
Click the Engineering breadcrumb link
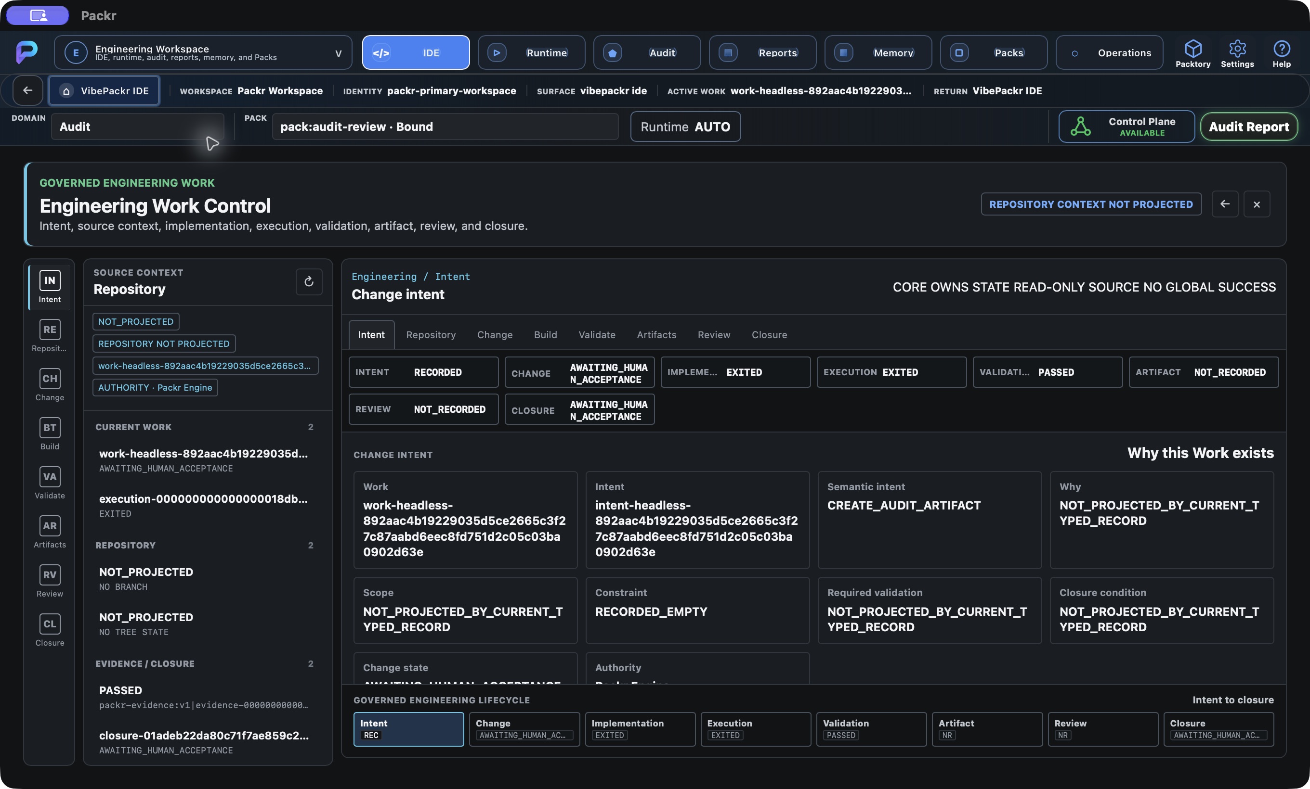pyautogui.click(x=384, y=276)
